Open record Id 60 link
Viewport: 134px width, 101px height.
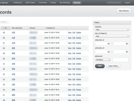click(4, 48)
